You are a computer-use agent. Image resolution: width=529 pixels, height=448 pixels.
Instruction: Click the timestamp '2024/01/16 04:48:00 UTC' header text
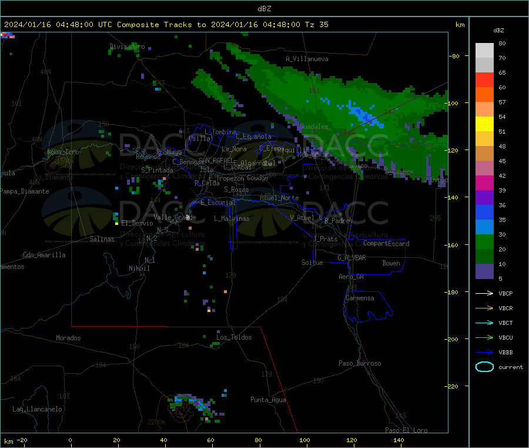pyautogui.click(x=58, y=25)
